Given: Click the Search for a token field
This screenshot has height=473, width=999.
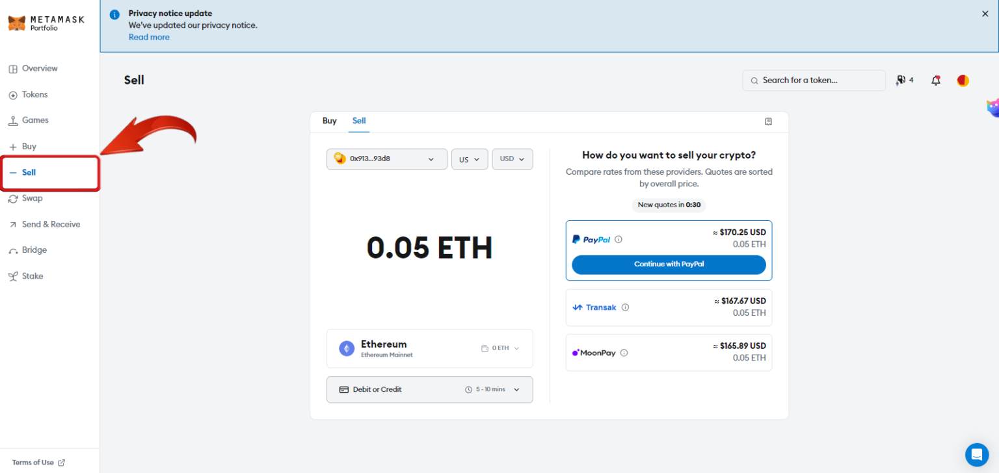Looking at the screenshot, I should 813,80.
